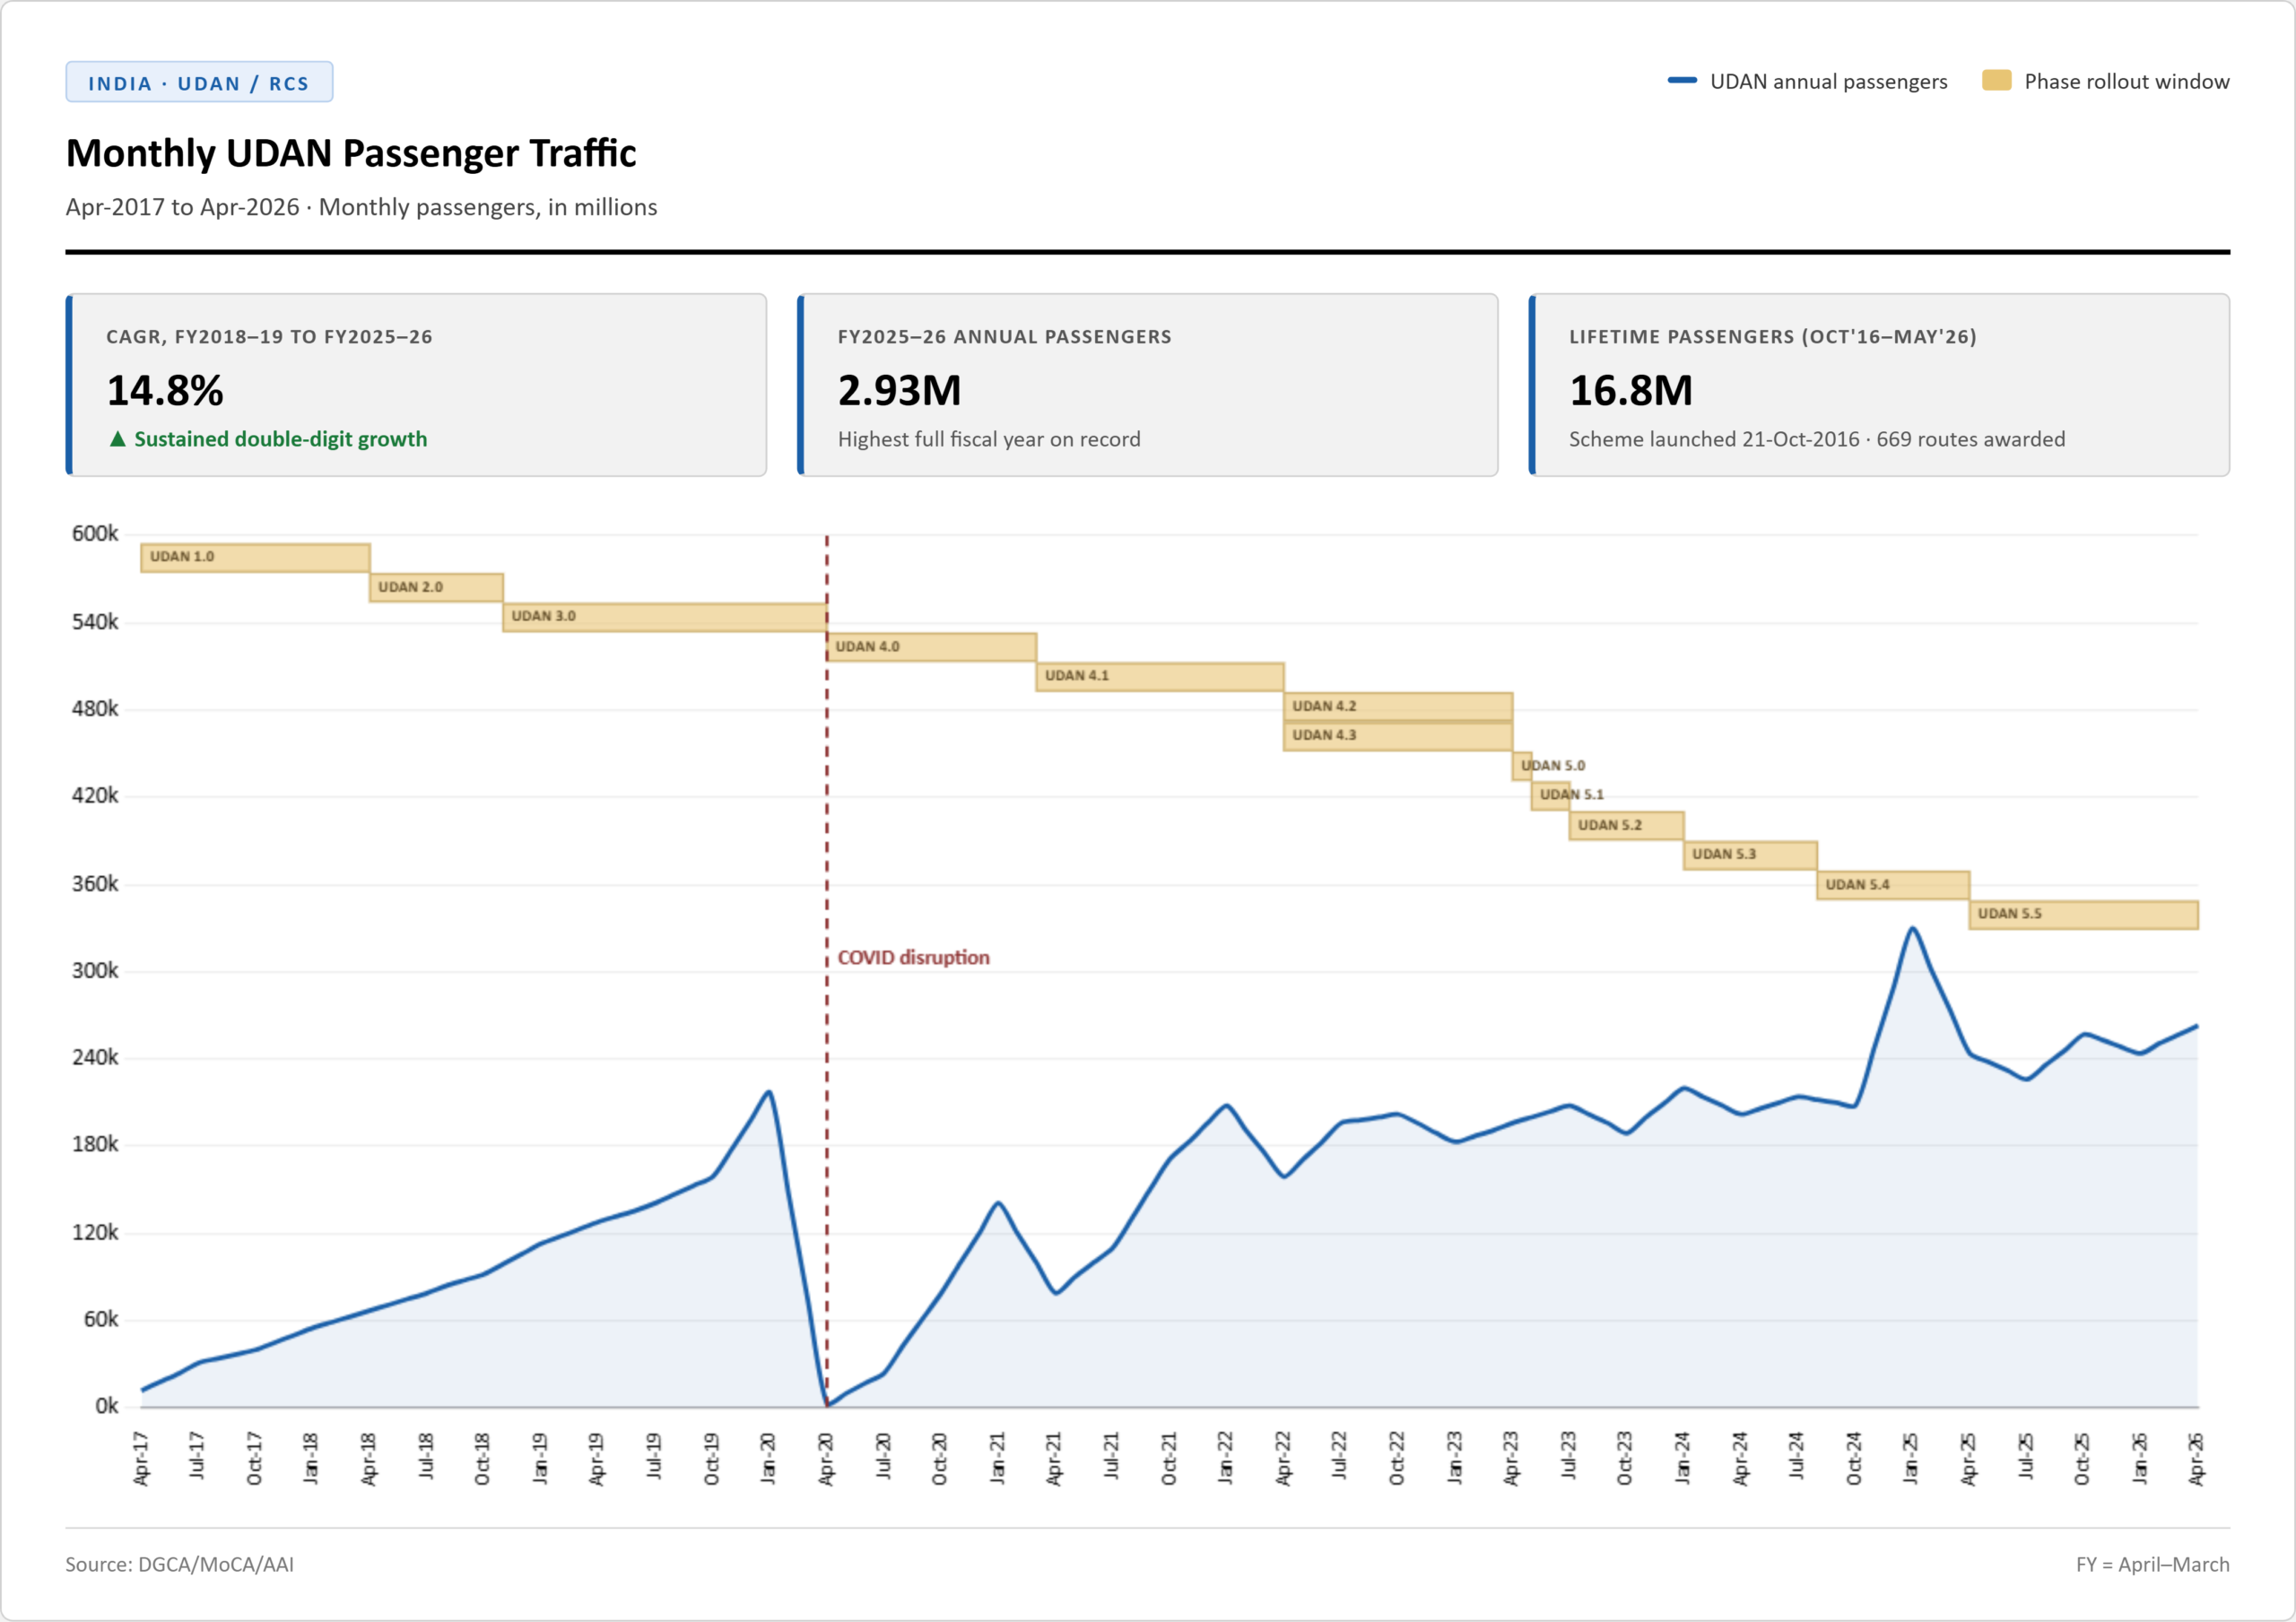Select the UDAN 1.0 phase bar
Viewport: 2296px width, 1622px height.
255,558
